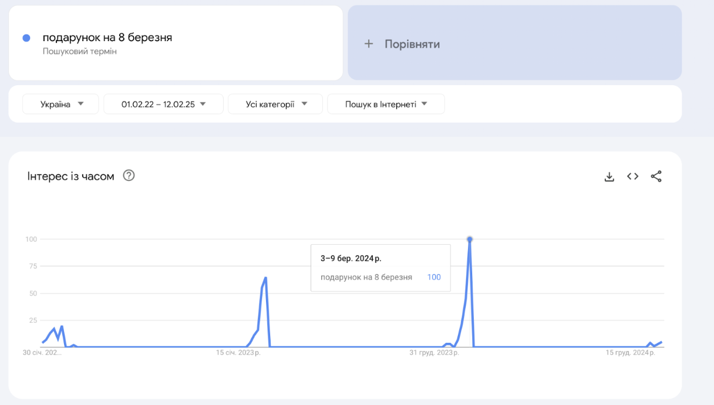714x405 pixels.
Task: Click the 2023 spike top on the chart
Action: (x=266, y=278)
